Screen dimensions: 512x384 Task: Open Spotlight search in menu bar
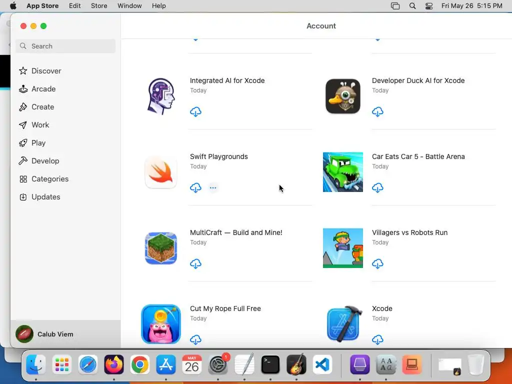pyautogui.click(x=412, y=6)
